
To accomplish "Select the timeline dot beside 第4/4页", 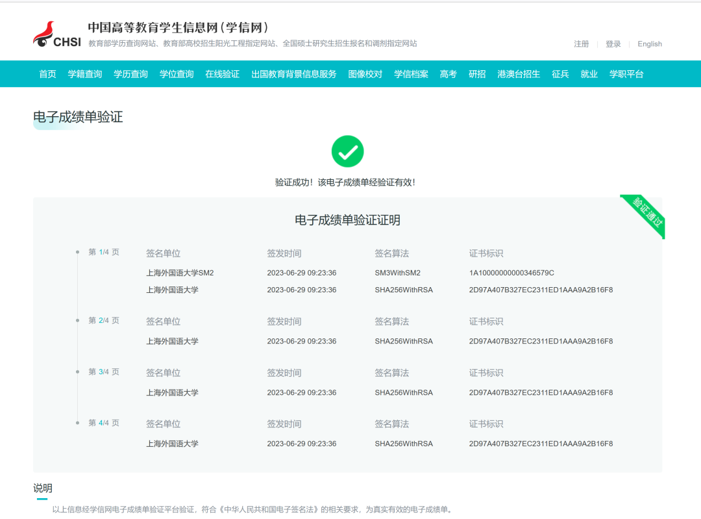I will pyautogui.click(x=79, y=423).
